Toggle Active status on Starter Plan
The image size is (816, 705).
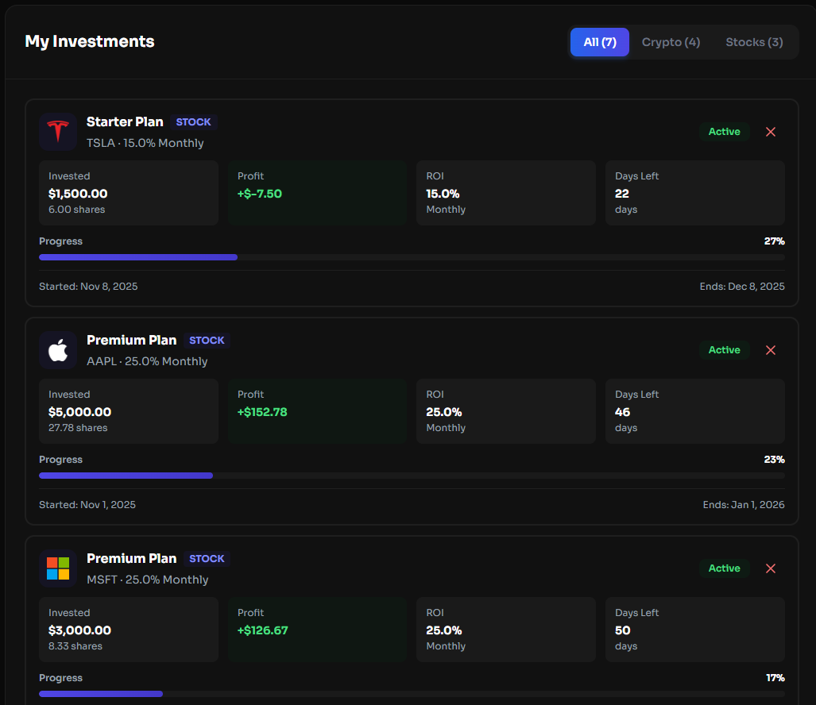click(x=724, y=131)
